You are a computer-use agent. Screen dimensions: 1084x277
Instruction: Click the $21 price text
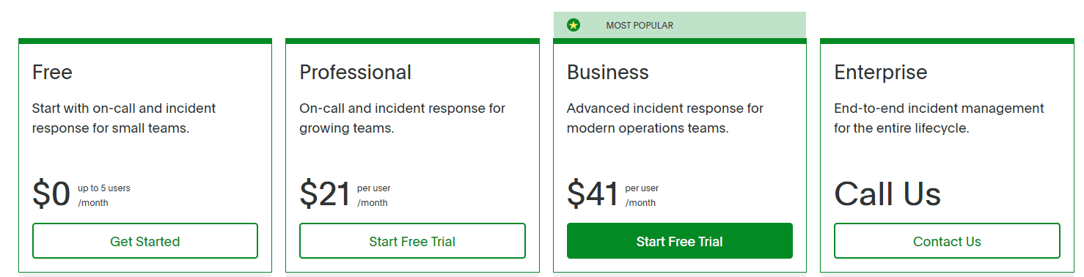tap(325, 194)
